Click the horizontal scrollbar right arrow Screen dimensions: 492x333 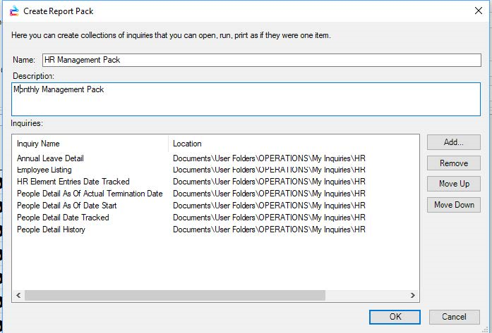click(414, 296)
